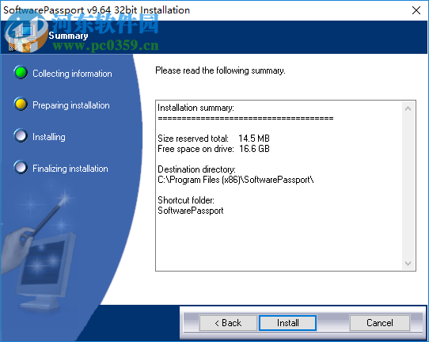This screenshot has width=429, height=342.
Task: Click the Install button
Action: 287,323
